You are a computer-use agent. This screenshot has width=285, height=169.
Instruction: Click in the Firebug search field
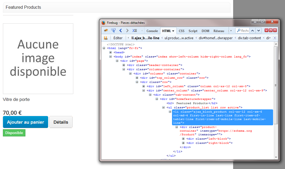tap(243, 30)
